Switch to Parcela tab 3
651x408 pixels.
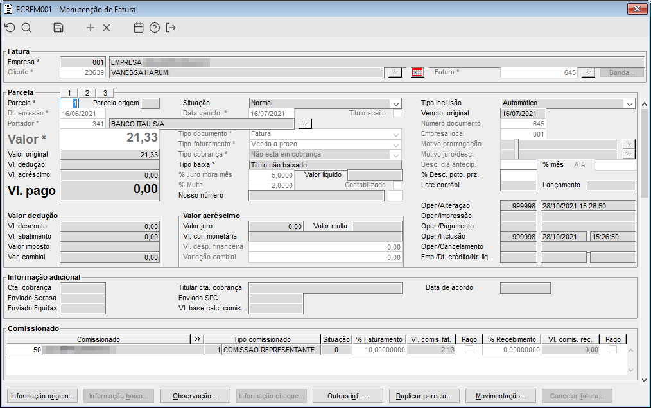coord(105,93)
